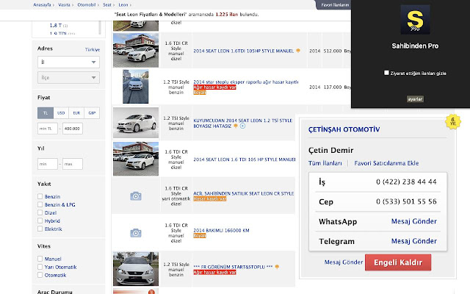
Task: Check the Benzin fuel filter
Action: point(40,196)
